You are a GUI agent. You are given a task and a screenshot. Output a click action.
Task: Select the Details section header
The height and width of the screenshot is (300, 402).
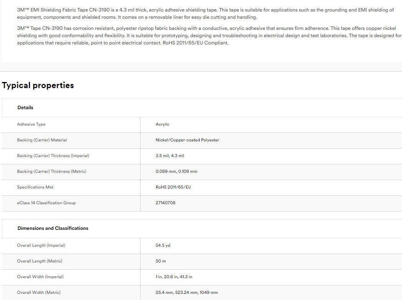[25, 108]
